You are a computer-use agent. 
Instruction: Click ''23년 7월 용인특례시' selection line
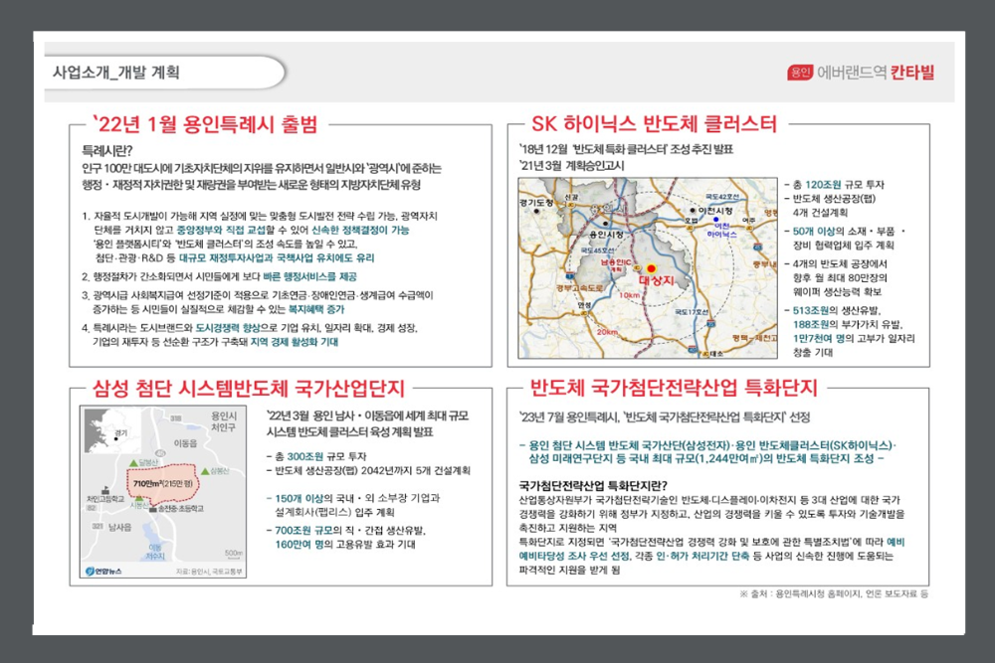pyautogui.click(x=665, y=417)
